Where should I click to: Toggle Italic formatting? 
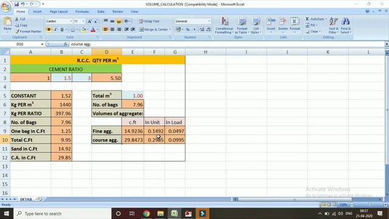(55, 30)
